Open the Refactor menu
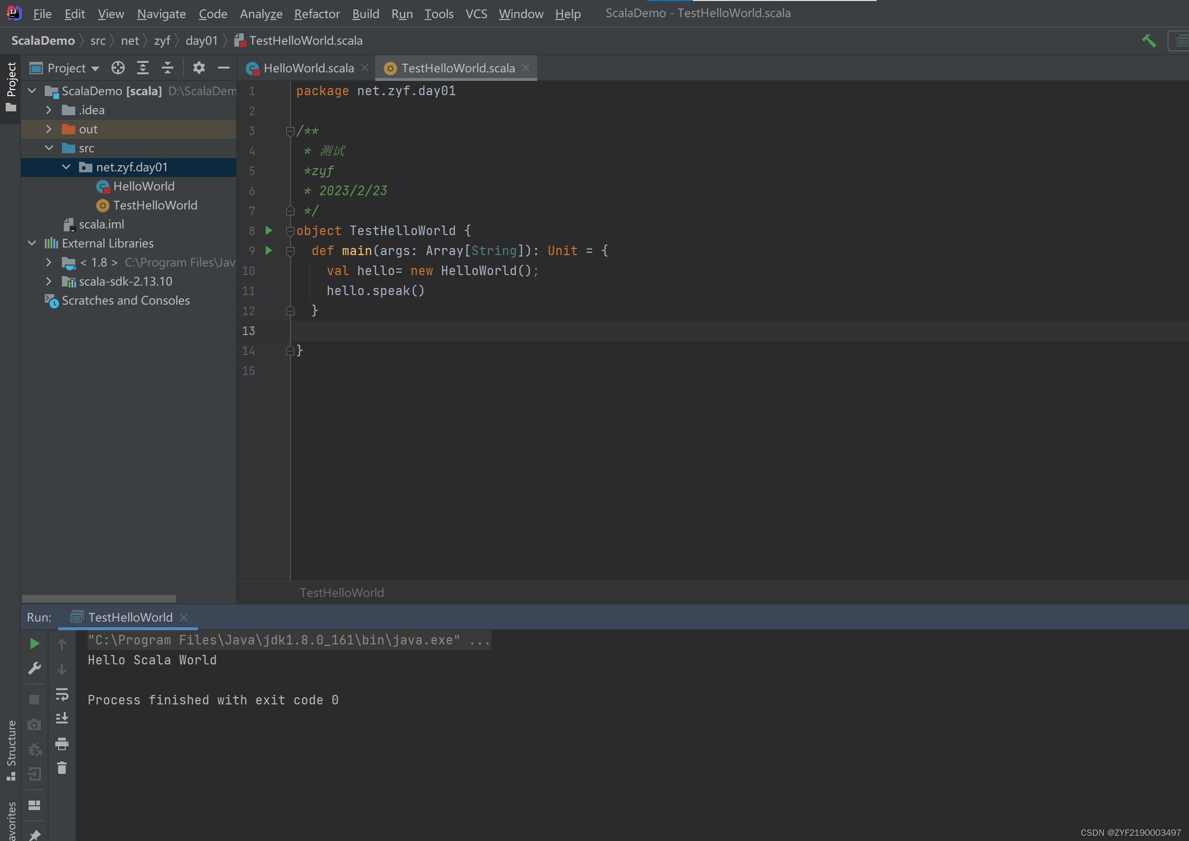This screenshot has height=841, width=1189. coord(317,13)
